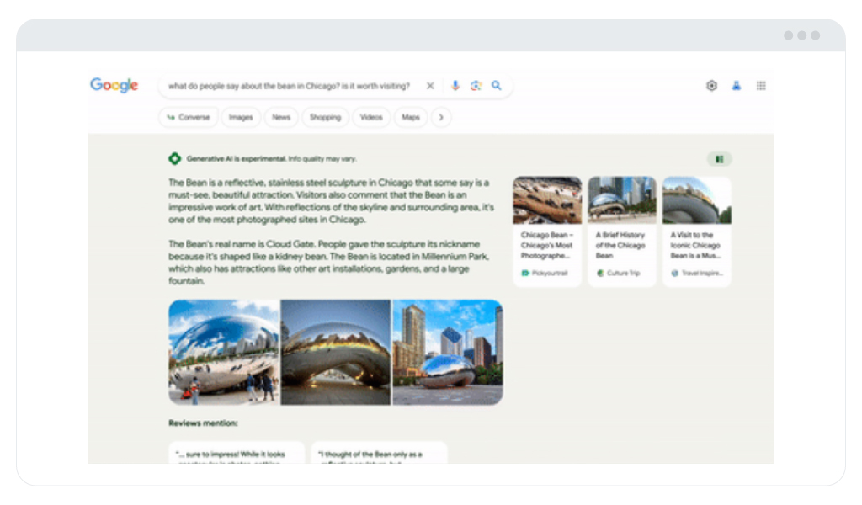
Task: Open the third Bean photo with skyscrapers
Action: point(448,352)
